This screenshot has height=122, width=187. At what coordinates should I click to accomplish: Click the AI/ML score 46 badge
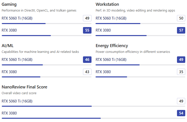87,60
